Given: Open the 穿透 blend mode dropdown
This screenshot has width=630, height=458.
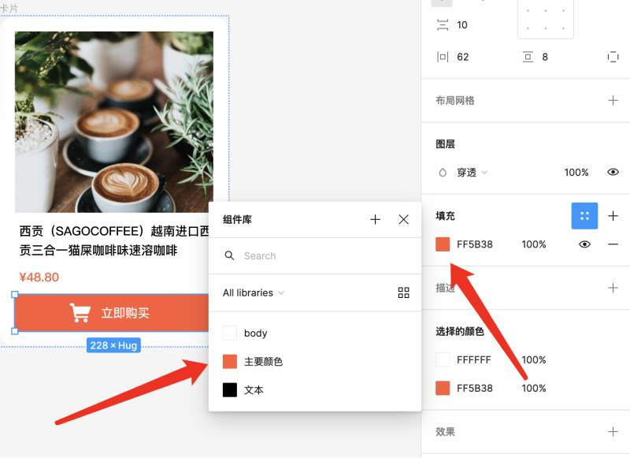Looking at the screenshot, I should 467,172.
